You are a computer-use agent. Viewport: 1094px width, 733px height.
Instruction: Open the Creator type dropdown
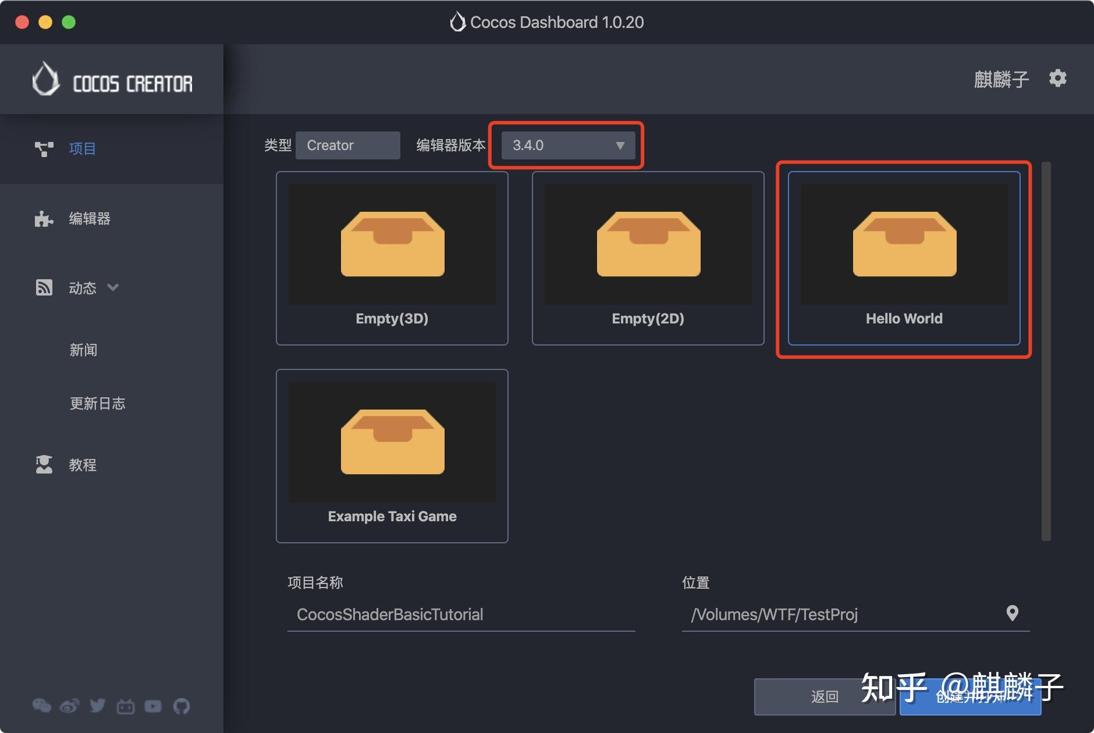pyautogui.click(x=347, y=145)
